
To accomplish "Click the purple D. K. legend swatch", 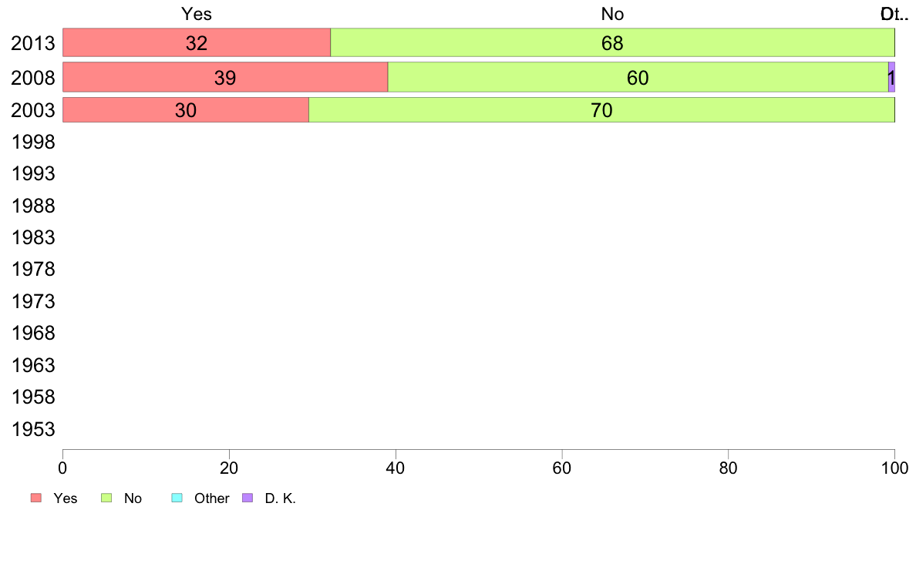I will point(248,498).
